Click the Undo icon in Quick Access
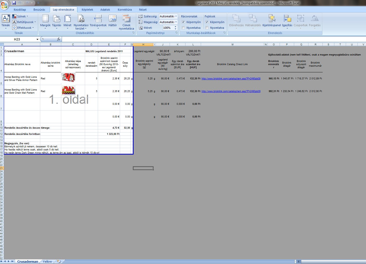This screenshot has height=264, width=366. (20, 3)
